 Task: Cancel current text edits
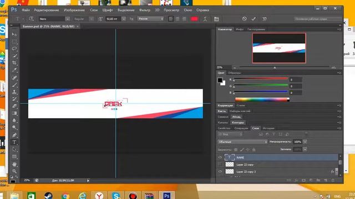244,19
